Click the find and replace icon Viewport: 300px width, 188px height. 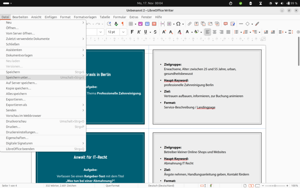click(x=109, y=24)
